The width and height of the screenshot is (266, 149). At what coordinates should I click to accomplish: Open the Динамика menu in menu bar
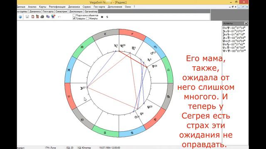tap(74, 7)
